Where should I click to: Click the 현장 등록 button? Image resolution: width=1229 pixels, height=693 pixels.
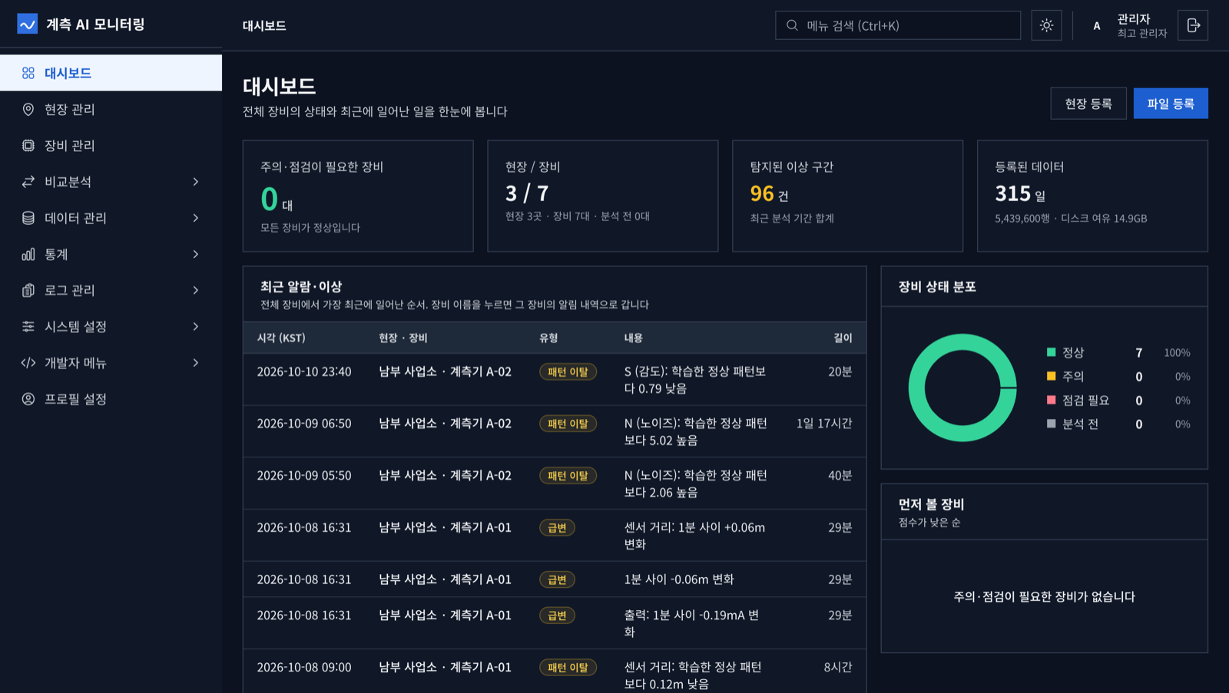click(x=1088, y=104)
